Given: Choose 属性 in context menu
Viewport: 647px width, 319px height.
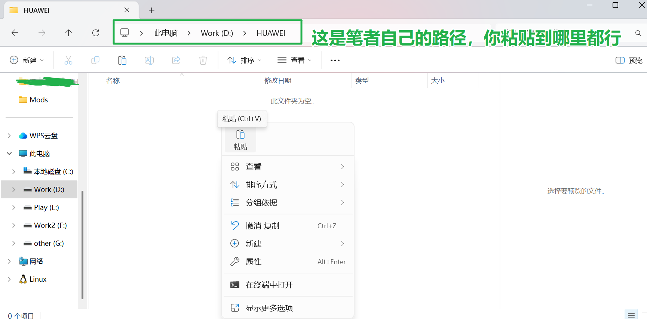Looking at the screenshot, I should pos(288,261).
